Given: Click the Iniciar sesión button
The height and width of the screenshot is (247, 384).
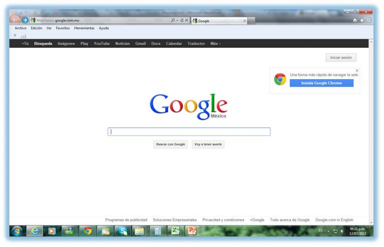Looking at the screenshot, I should (x=341, y=57).
